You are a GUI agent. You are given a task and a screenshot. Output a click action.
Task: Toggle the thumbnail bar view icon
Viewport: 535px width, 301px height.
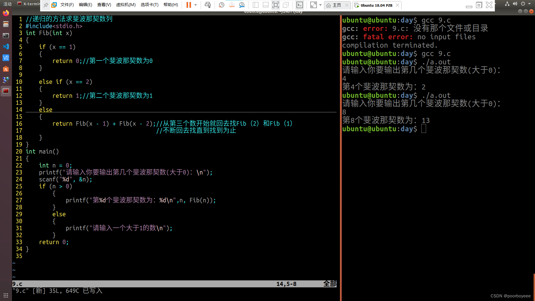coord(266,5)
